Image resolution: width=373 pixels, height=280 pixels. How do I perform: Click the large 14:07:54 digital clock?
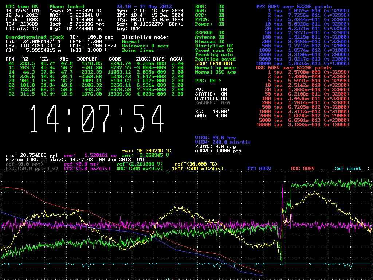(x=97, y=118)
